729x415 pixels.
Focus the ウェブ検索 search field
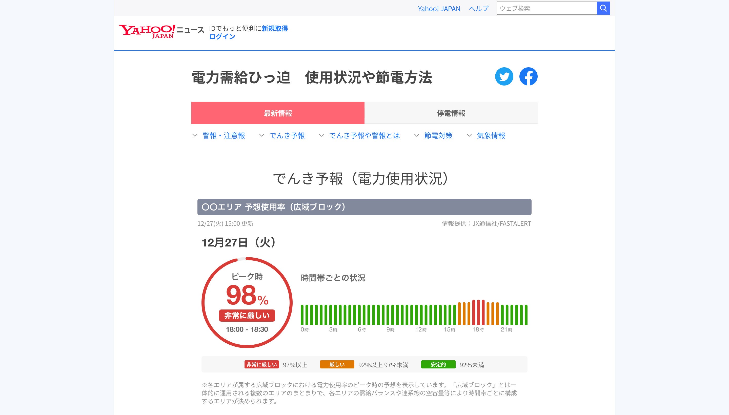[546, 8]
